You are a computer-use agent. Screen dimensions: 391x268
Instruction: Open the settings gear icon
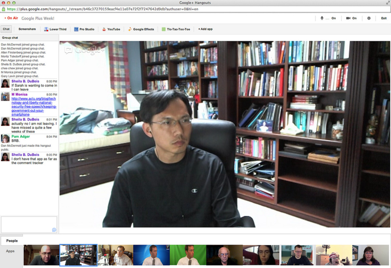click(x=369, y=18)
